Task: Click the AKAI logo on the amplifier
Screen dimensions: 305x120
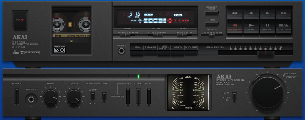Action: pyautogui.click(x=224, y=77)
